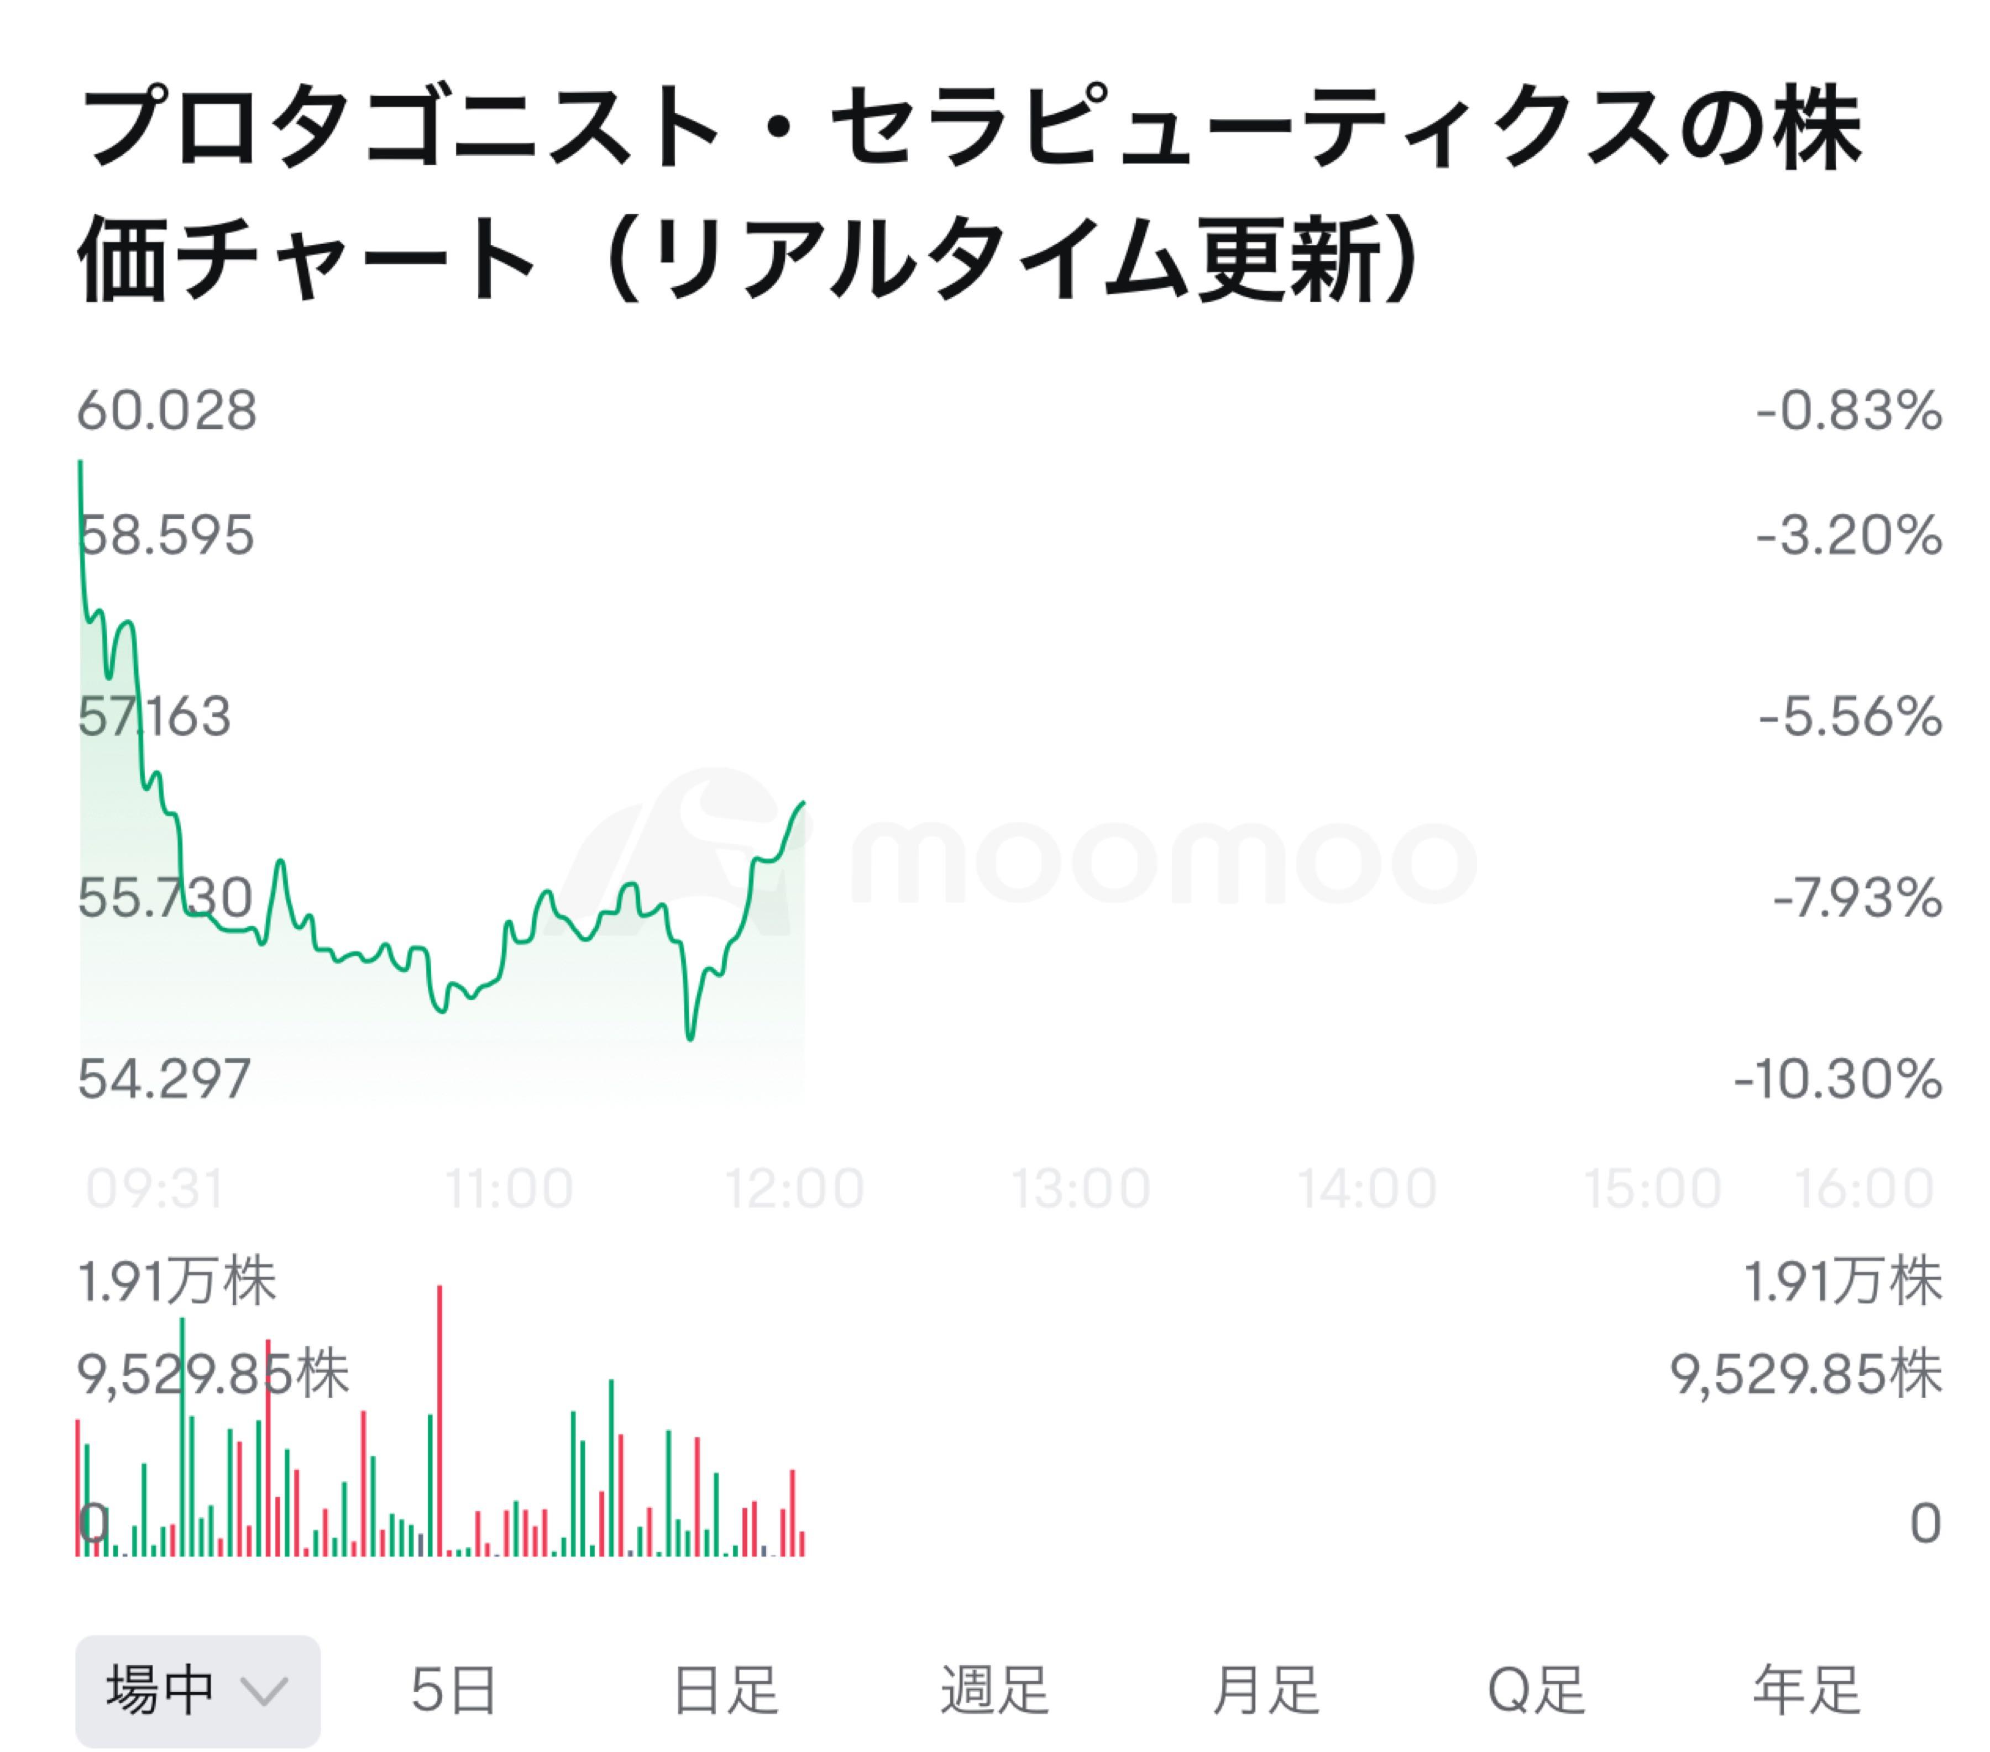Image resolution: width=1990 pixels, height=1752 pixels.
Task: Switch to the 5日 chart tab
Action: pyautogui.click(x=454, y=1691)
